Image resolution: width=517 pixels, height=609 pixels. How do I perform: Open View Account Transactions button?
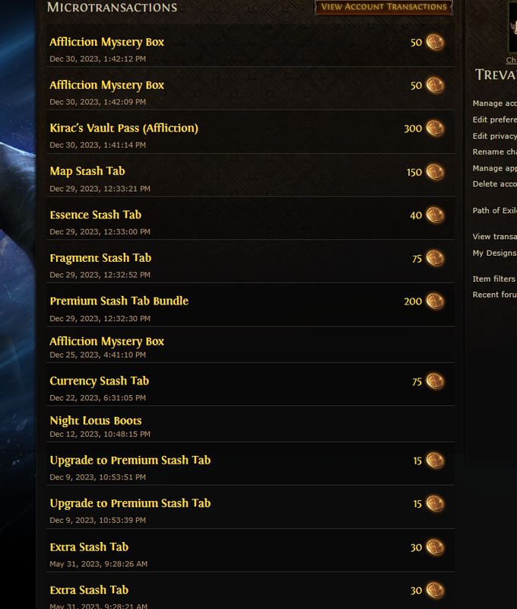(384, 7)
